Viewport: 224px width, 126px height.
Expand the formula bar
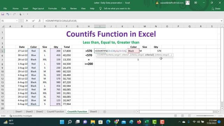coord(222,21)
